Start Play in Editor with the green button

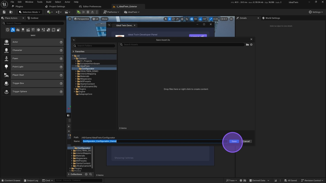pos(79,12)
